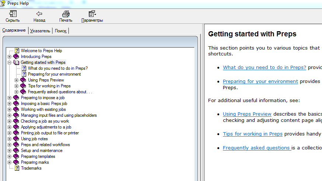Click the Preps and related workflows book icon
The image size is (322, 181).
pyautogui.click(x=16, y=145)
